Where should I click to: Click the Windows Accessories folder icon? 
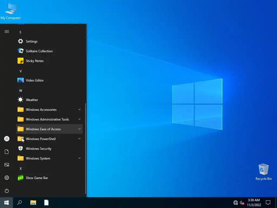pos(21,109)
